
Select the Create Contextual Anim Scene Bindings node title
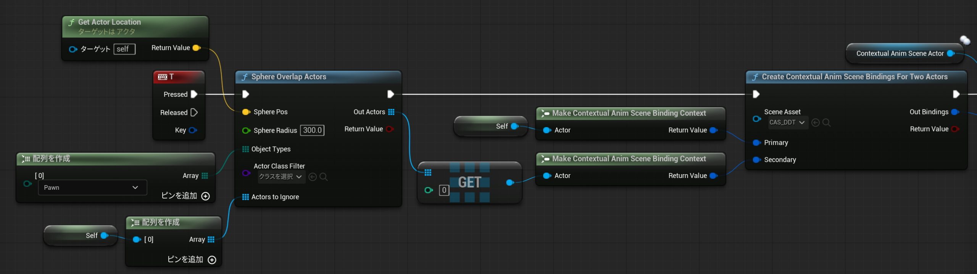854,77
